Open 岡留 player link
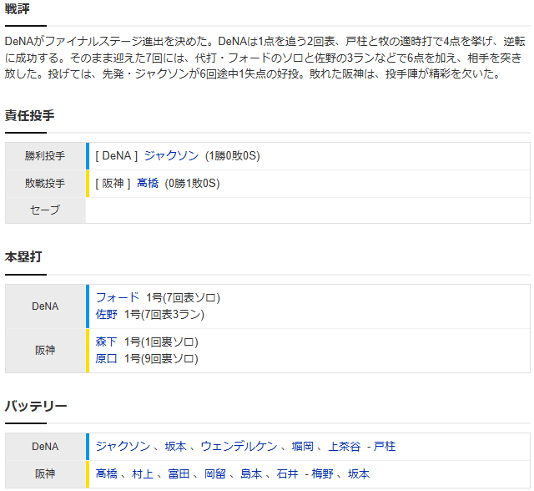The image size is (534, 491). tap(215, 473)
